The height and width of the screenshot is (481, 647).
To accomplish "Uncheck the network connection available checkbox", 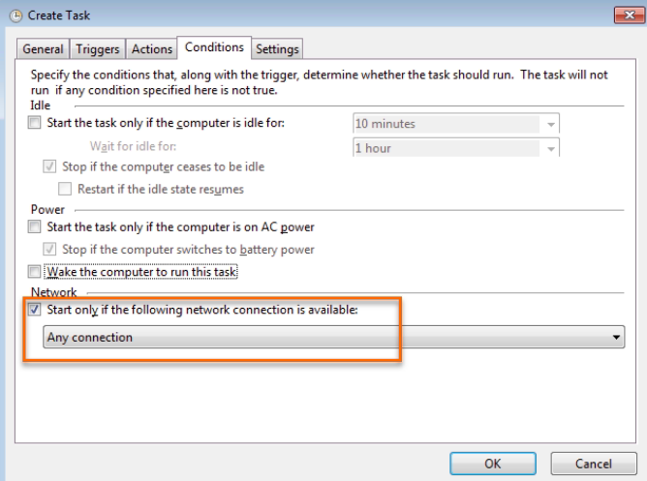I will [x=34, y=309].
